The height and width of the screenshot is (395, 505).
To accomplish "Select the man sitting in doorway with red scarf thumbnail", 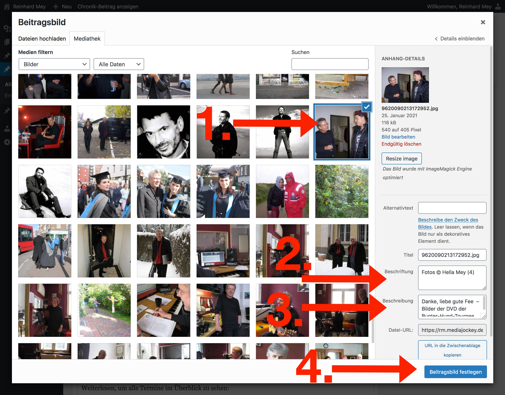I will point(104,251).
